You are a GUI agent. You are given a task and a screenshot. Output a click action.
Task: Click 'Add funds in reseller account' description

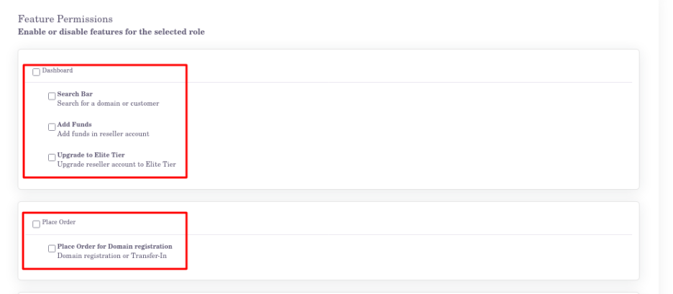[x=103, y=134]
